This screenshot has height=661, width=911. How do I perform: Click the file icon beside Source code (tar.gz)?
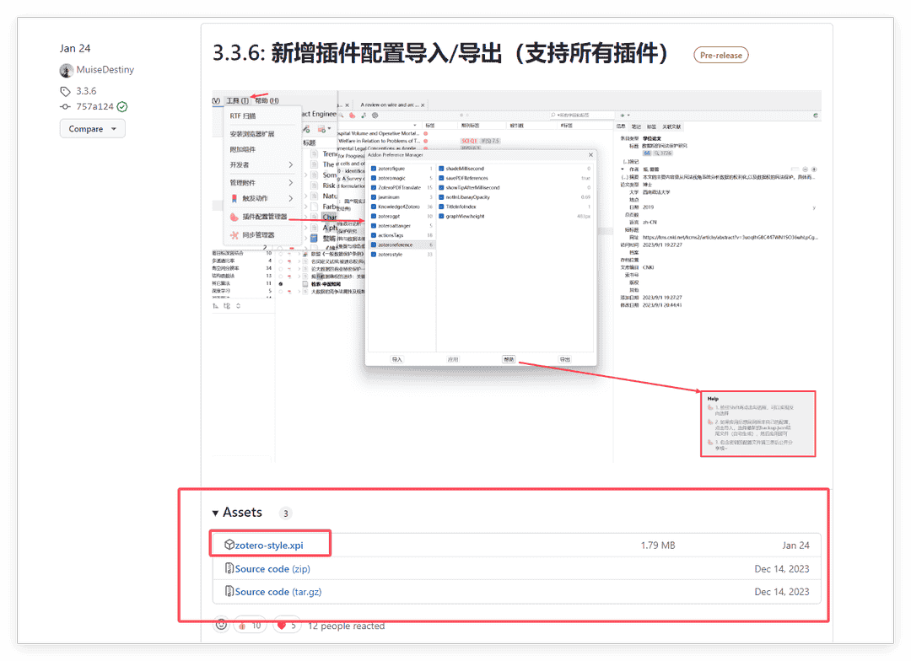(x=229, y=592)
